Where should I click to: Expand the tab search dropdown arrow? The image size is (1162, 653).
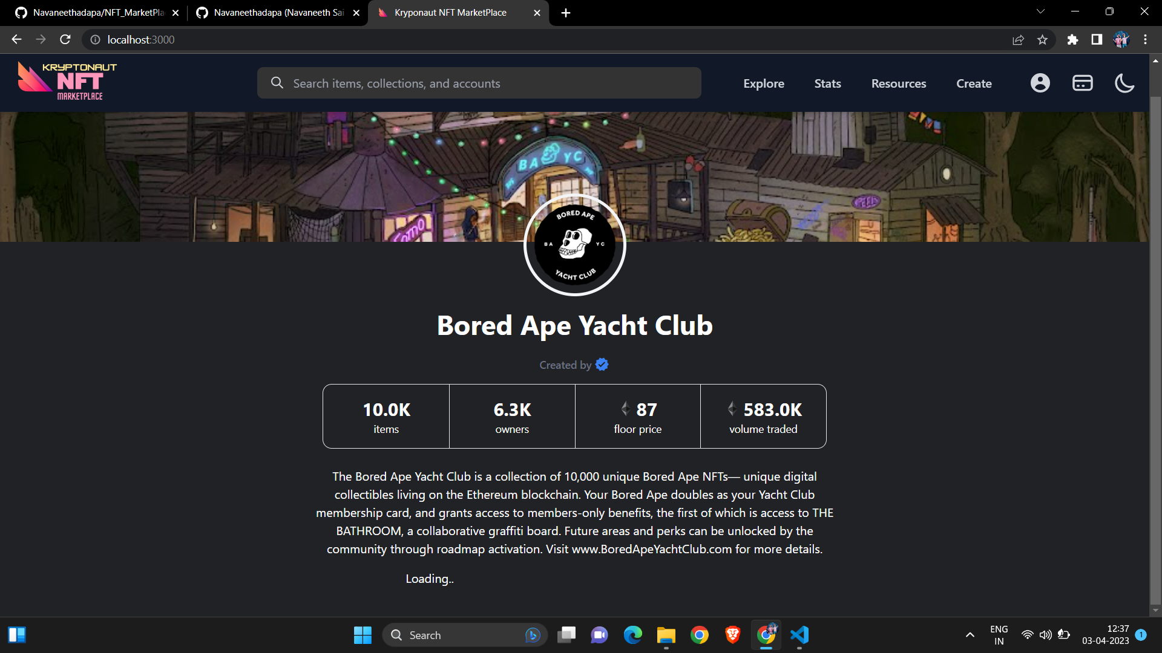click(1040, 12)
